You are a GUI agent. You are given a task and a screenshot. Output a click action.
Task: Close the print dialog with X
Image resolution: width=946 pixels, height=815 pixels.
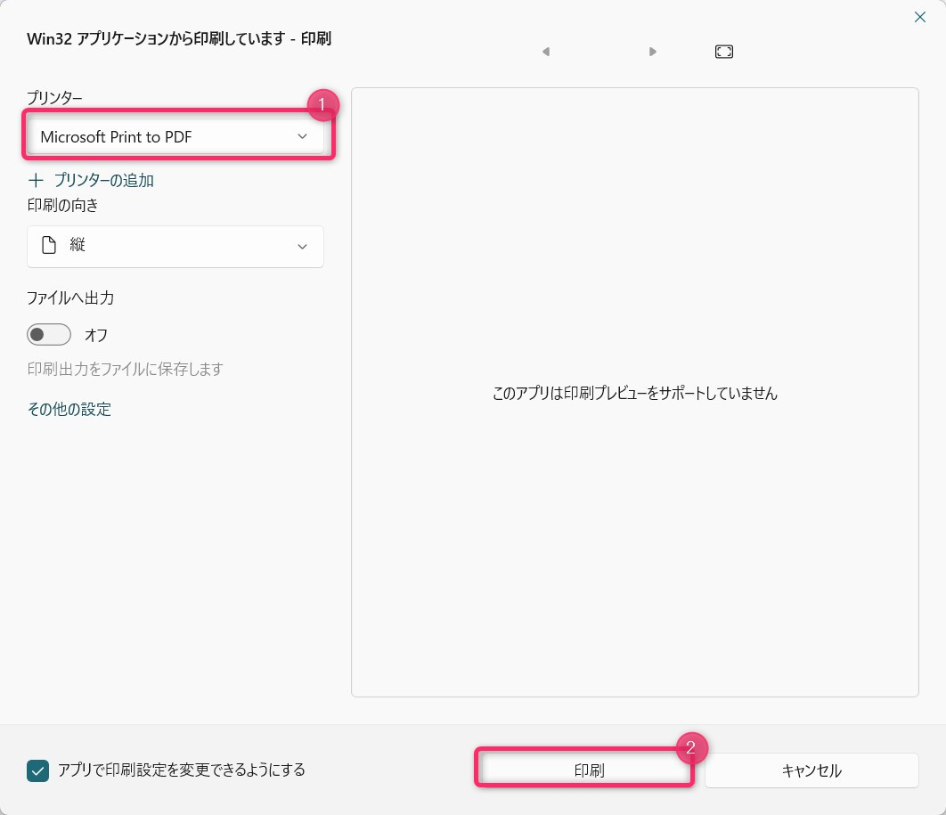920,17
